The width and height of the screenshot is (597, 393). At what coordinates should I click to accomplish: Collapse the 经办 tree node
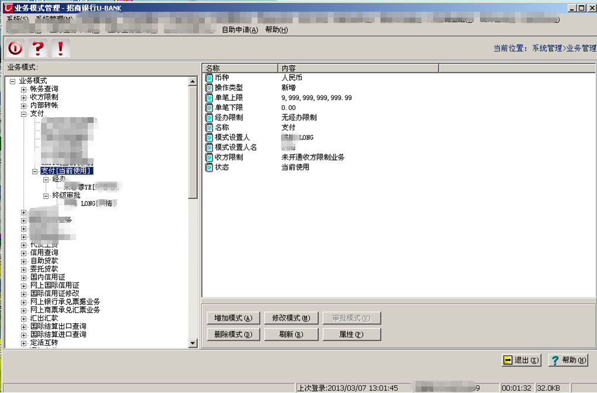coord(46,180)
